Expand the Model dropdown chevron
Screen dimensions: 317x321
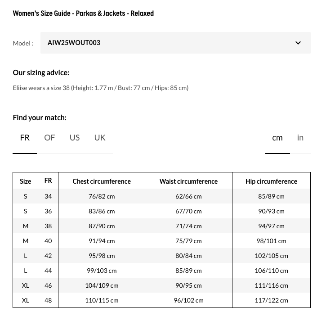(298, 43)
